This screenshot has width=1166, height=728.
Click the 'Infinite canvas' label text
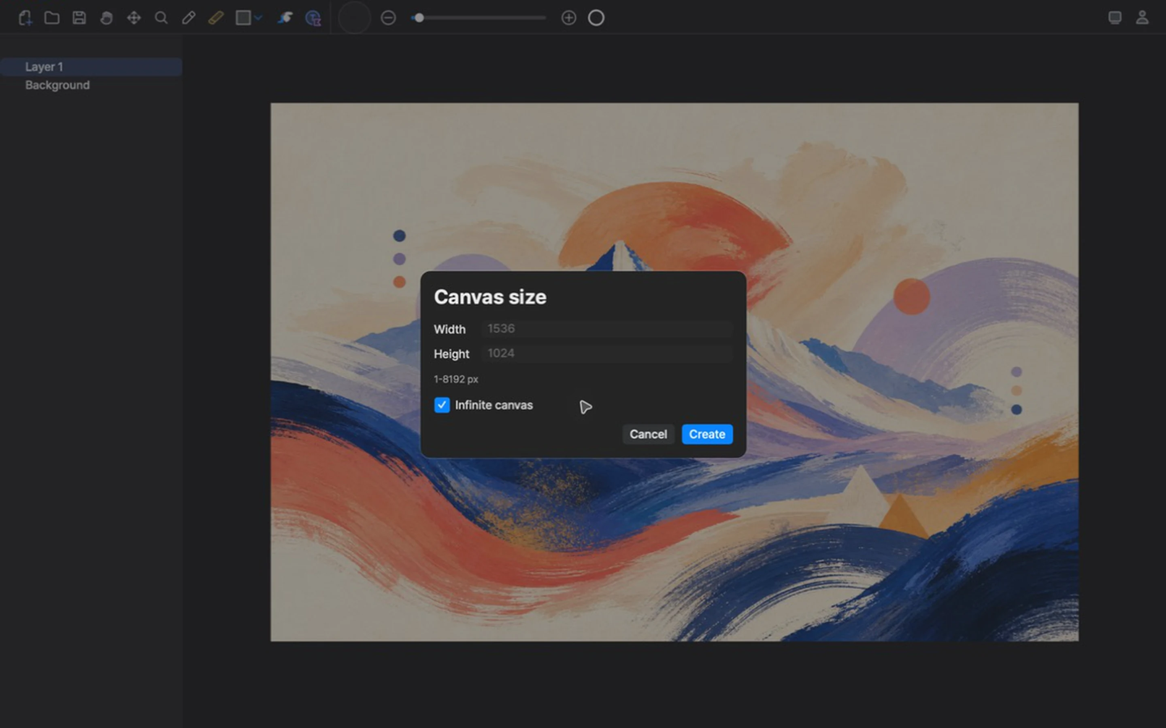click(x=494, y=405)
